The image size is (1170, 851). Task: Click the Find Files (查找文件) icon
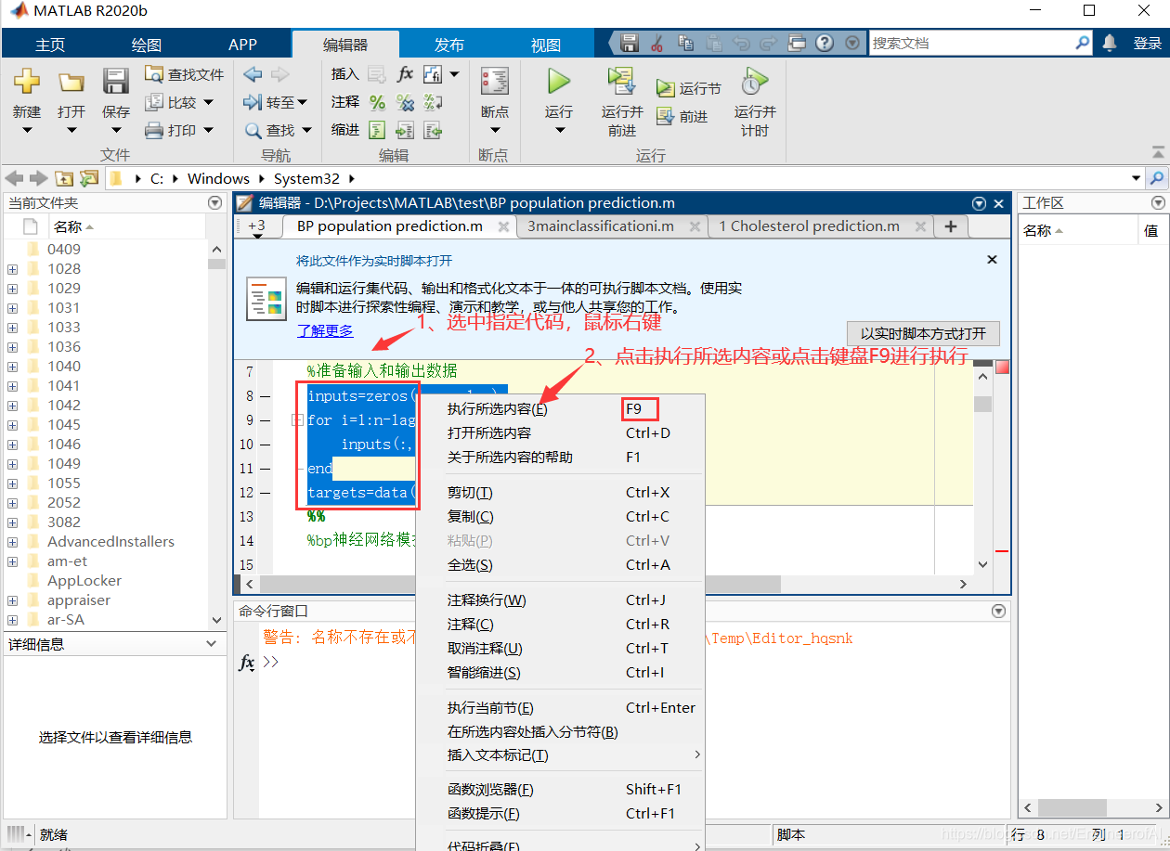(x=155, y=74)
